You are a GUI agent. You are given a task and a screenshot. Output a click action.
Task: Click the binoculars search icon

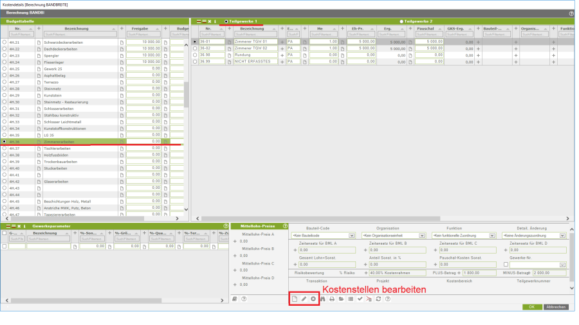323,299
